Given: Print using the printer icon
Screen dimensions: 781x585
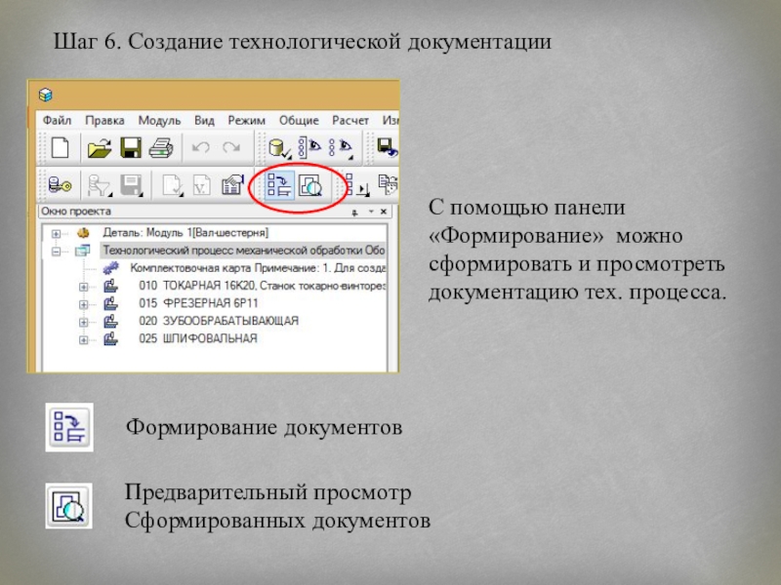Looking at the screenshot, I should (160, 148).
